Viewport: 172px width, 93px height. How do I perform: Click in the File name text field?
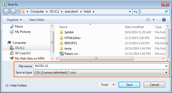(99, 66)
